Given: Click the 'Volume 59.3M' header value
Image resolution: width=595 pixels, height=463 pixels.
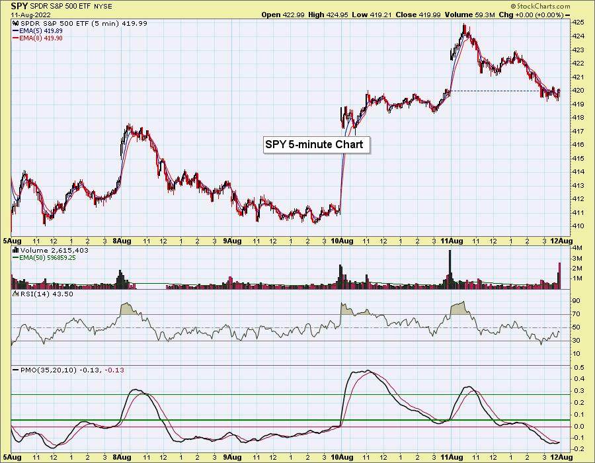Looking at the screenshot, I should [x=470, y=15].
